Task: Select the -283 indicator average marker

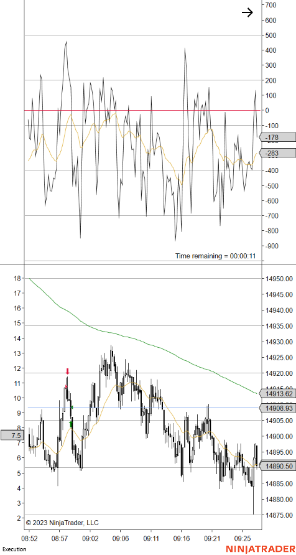Action: click(x=277, y=153)
